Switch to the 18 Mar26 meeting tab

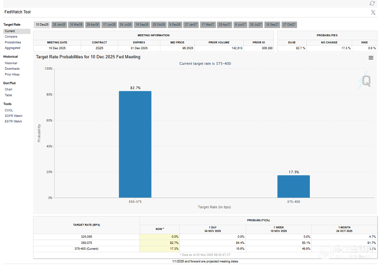[76, 24]
